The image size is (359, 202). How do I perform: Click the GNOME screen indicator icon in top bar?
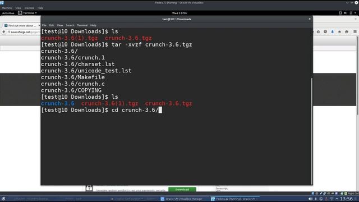pos(340,13)
